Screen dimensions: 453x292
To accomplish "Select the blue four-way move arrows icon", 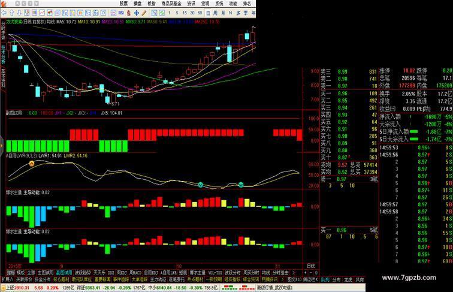I will tap(137, 13).
